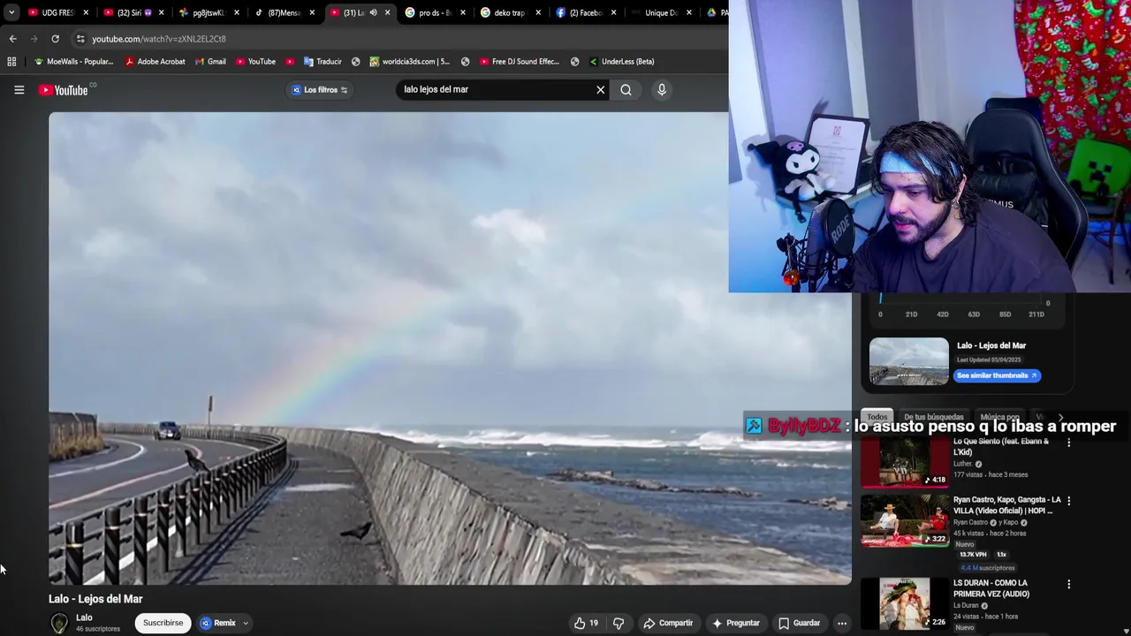Open the Luther channel name
This screenshot has height=636, width=1131.
point(962,464)
